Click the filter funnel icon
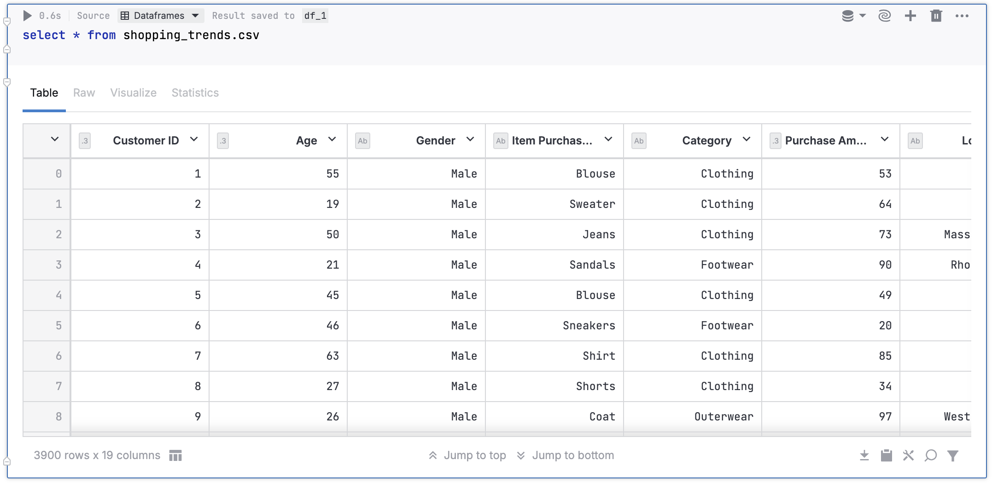 pyautogui.click(x=952, y=455)
